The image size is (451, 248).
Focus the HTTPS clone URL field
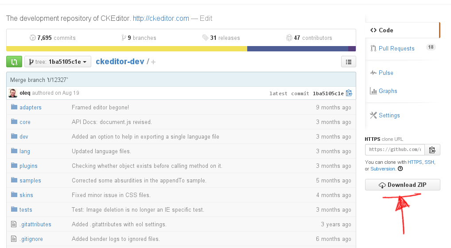pos(395,150)
